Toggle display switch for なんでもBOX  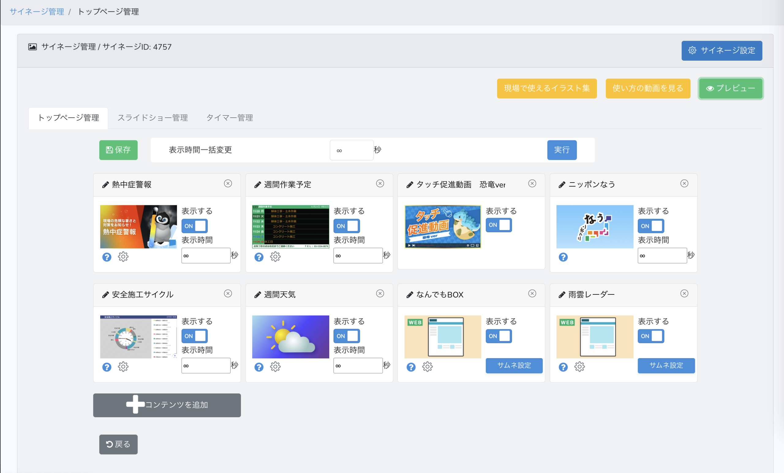[x=499, y=336]
